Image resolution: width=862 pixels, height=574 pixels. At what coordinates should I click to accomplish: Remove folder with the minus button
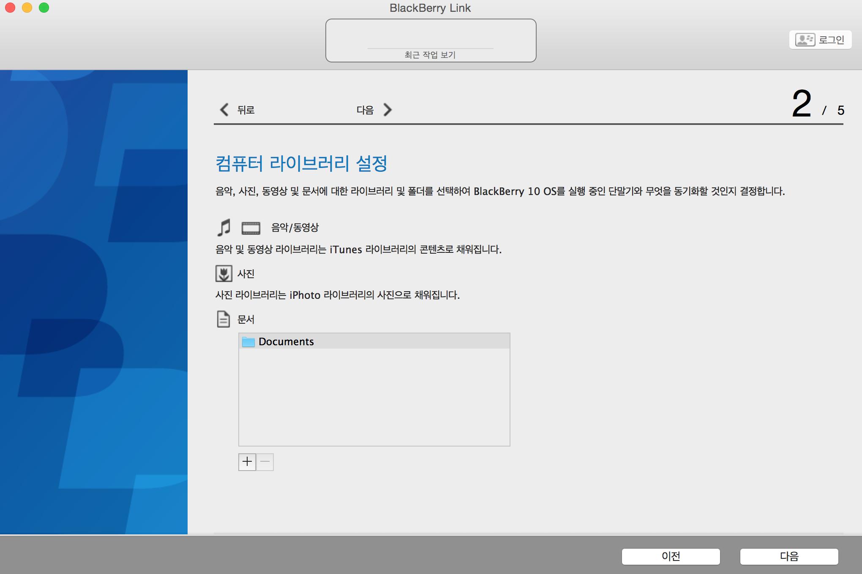tap(265, 462)
